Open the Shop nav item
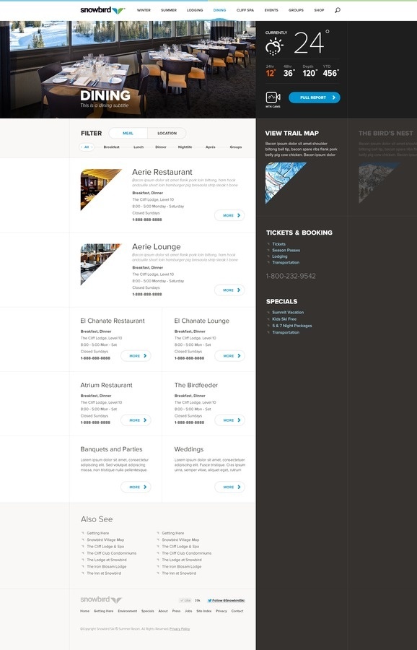The width and height of the screenshot is (417, 650). (319, 10)
